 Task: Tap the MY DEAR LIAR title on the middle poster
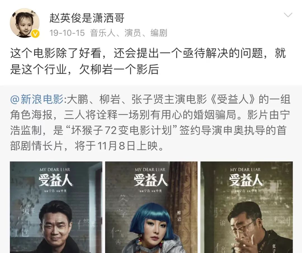tap(150, 170)
